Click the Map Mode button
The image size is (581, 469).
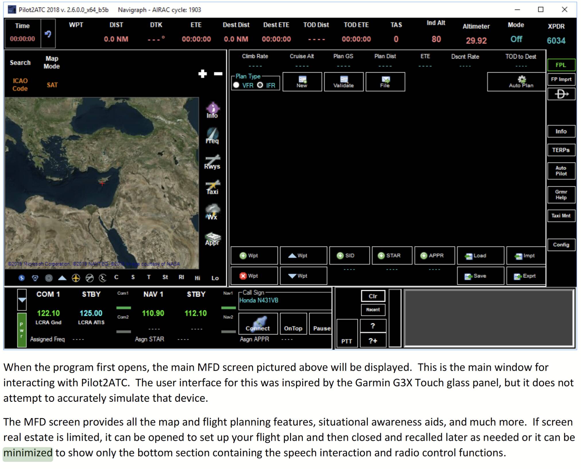[52, 62]
